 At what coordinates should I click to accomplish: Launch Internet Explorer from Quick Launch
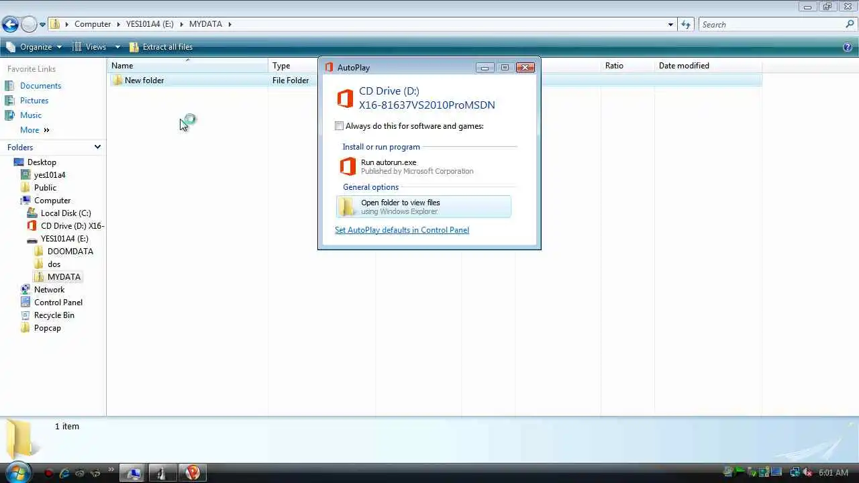64,473
